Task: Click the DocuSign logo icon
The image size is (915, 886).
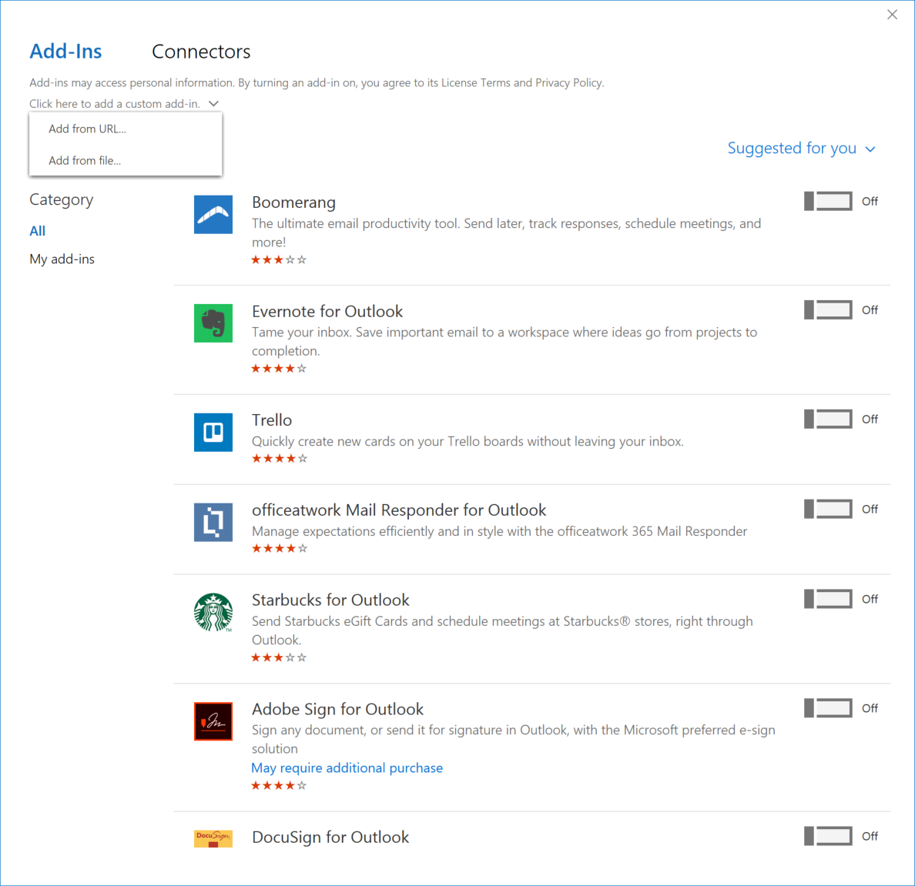Action: 213,838
